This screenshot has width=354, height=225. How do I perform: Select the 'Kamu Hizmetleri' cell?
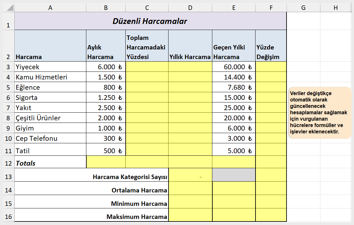click(x=50, y=77)
